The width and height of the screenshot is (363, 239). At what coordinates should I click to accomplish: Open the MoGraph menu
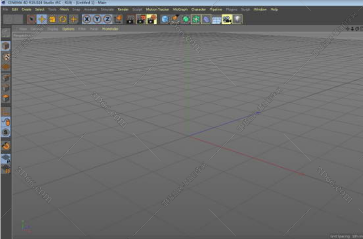[180, 9]
